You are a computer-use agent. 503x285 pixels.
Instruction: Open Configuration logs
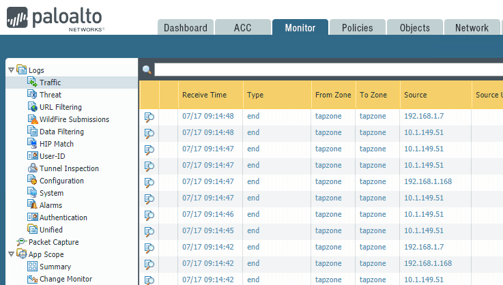[x=61, y=181]
